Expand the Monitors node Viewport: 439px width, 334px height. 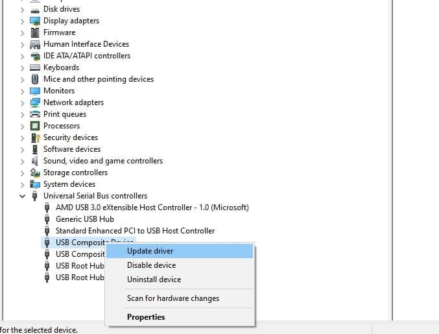click(x=23, y=91)
